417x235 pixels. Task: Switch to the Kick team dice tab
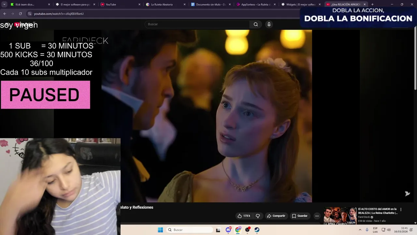point(29,5)
